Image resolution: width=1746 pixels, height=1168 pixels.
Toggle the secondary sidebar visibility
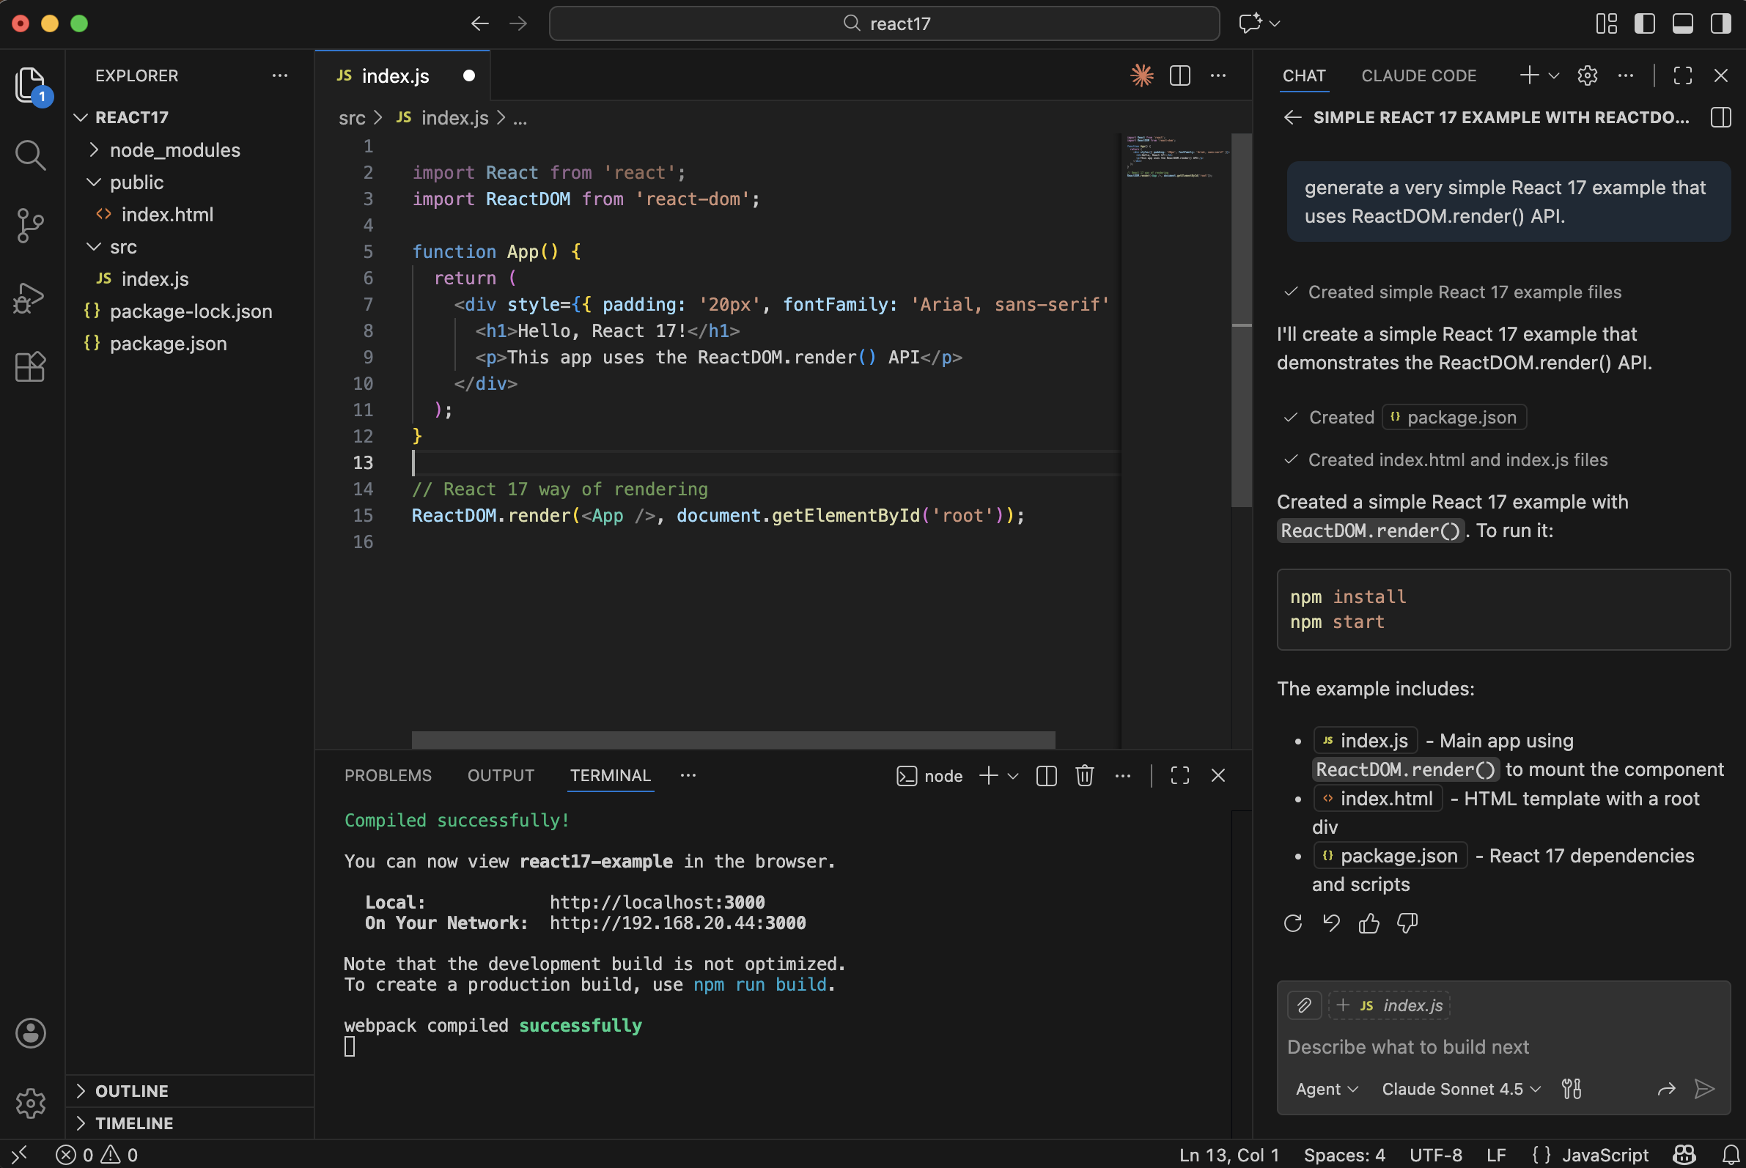[1720, 23]
